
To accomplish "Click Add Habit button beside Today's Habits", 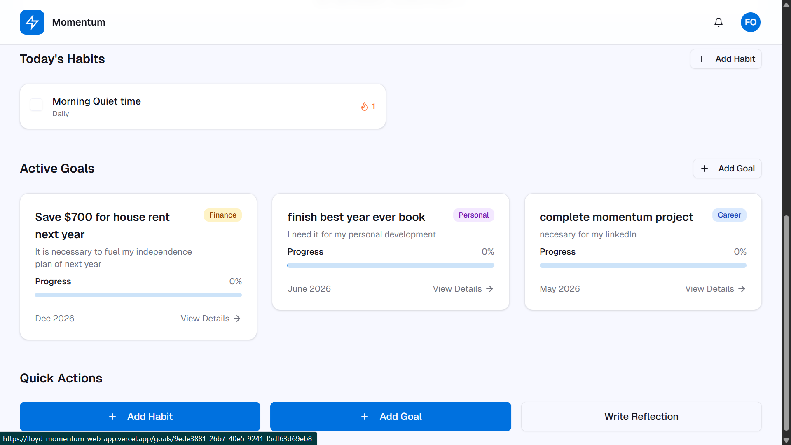I will click(x=726, y=59).
